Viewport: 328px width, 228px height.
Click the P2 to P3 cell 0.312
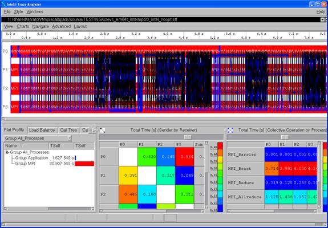coord(184,194)
